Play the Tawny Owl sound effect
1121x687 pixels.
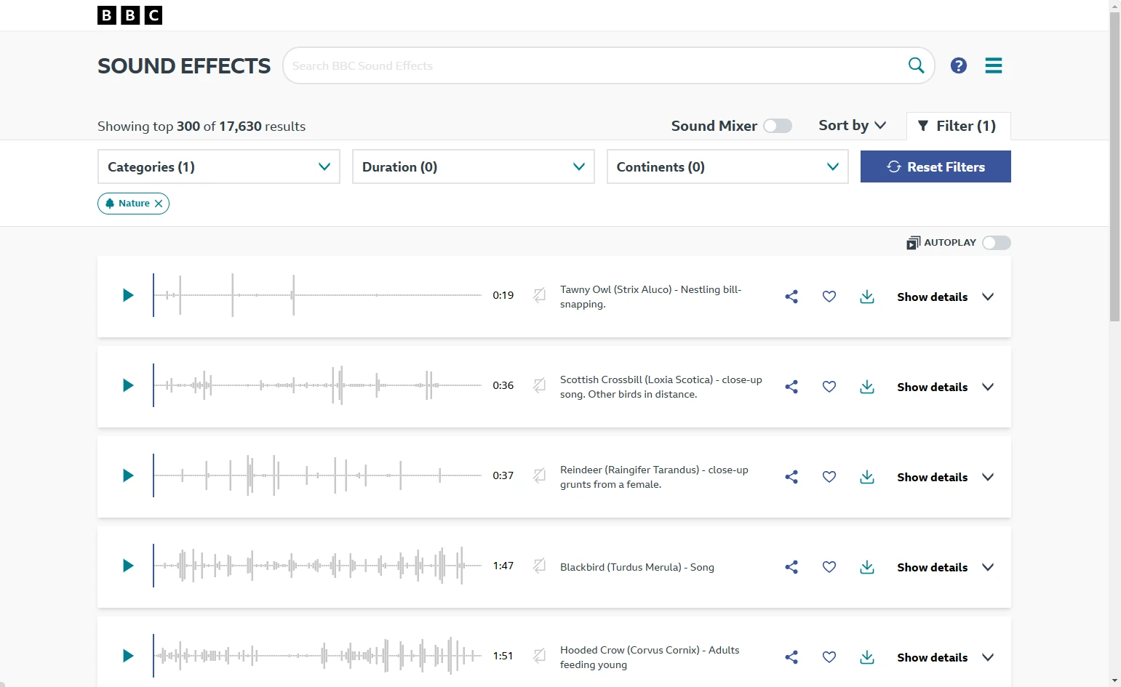[x=128, y=295]
